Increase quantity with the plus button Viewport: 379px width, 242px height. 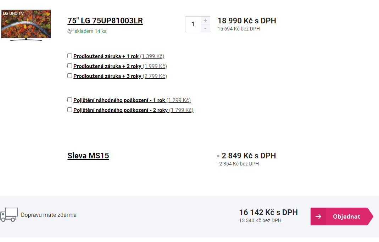tap(205, 21)
